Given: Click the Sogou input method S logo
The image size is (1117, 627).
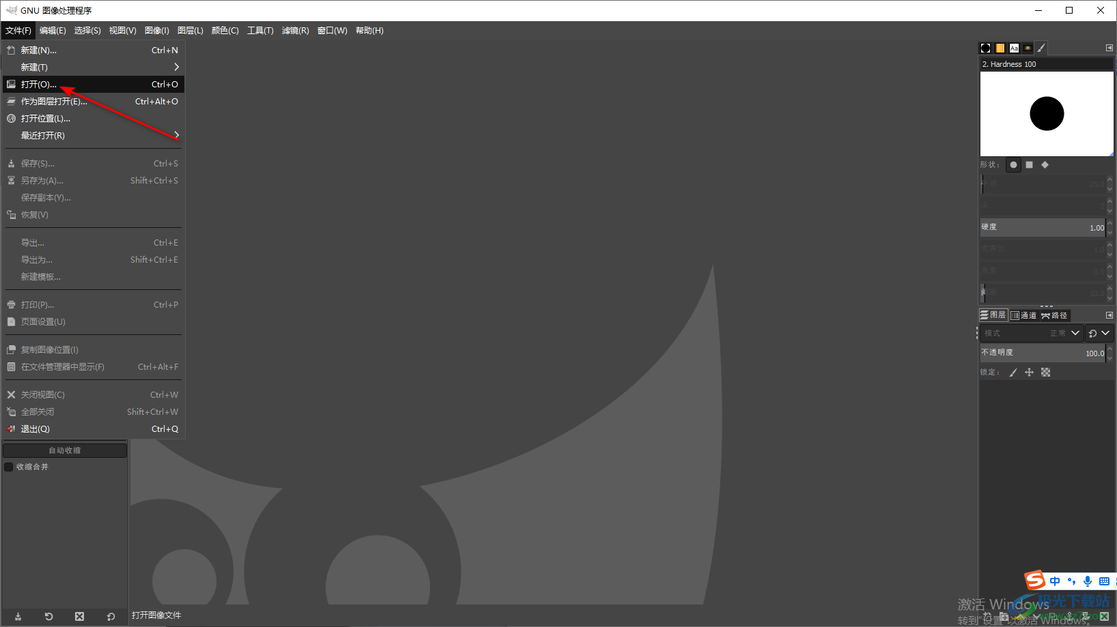Looking at the screenshot, I should pyautogui.click(x=1035, y=581).
